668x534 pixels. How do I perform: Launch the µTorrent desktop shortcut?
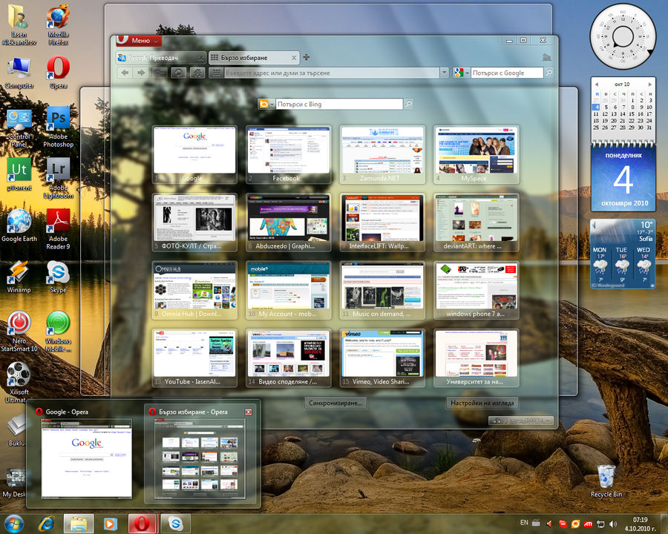coord(19,174)
